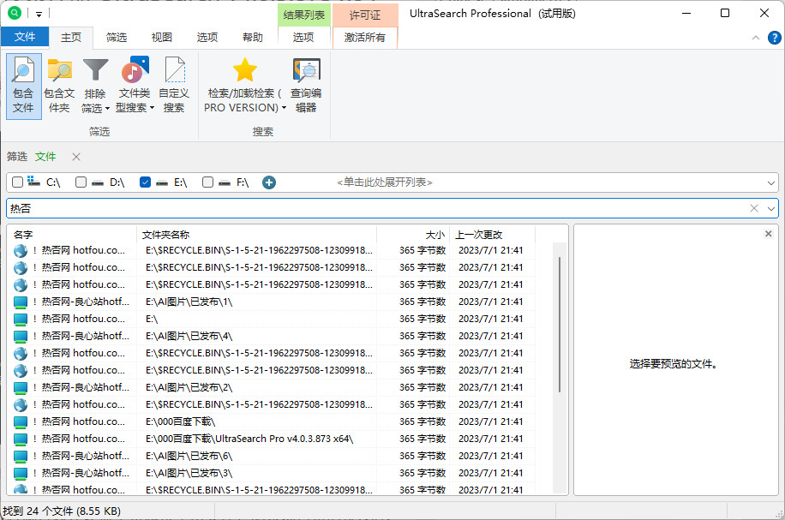
Task: Open the 选项 tab next to 视图
Action: coord(207,38)
